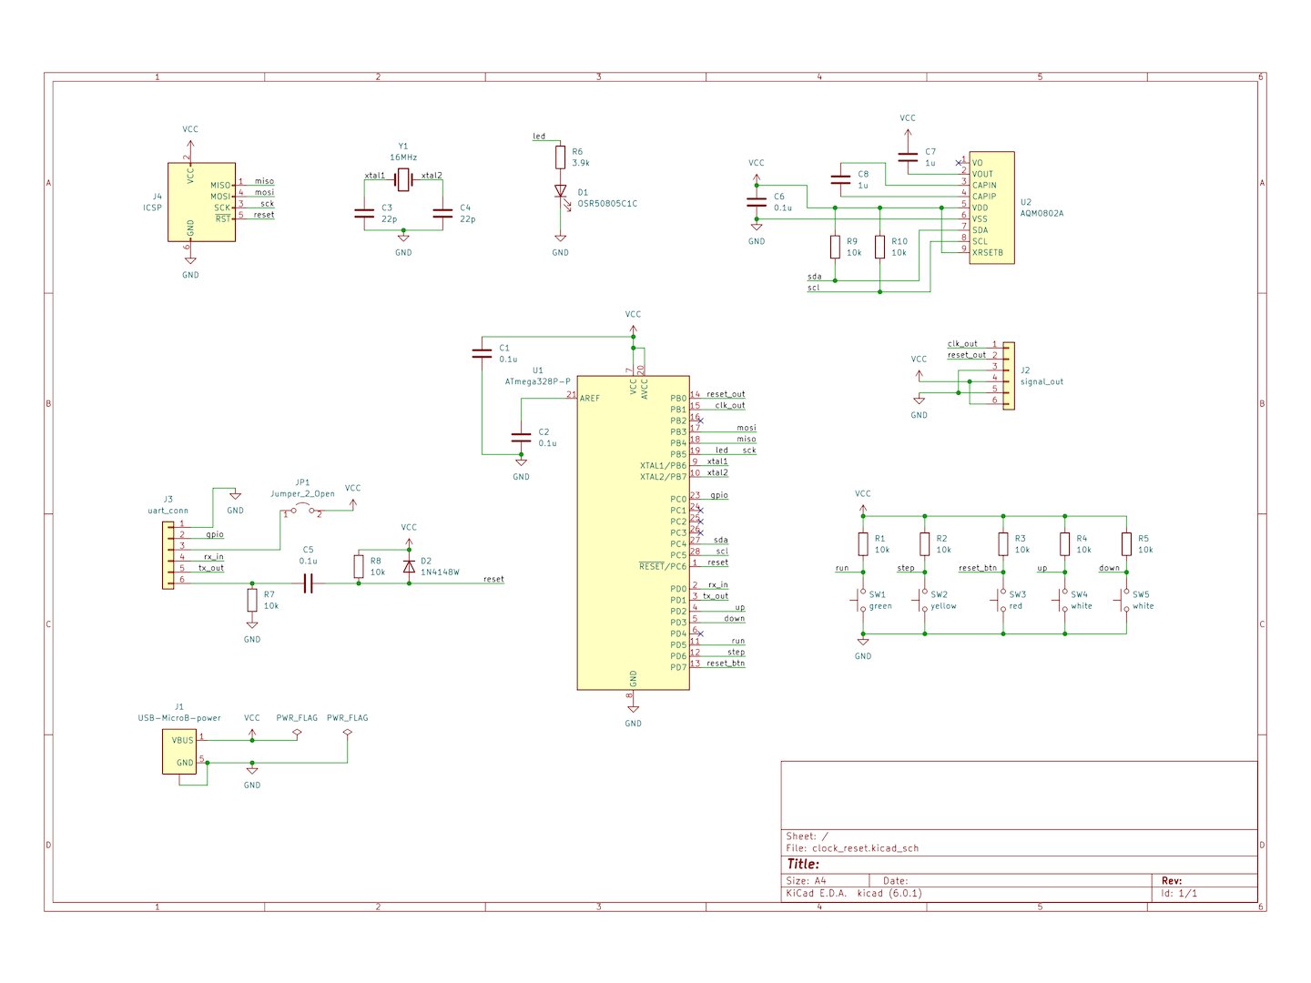Click the 16MHz crystal Y1 symbol

pos(403,180)
